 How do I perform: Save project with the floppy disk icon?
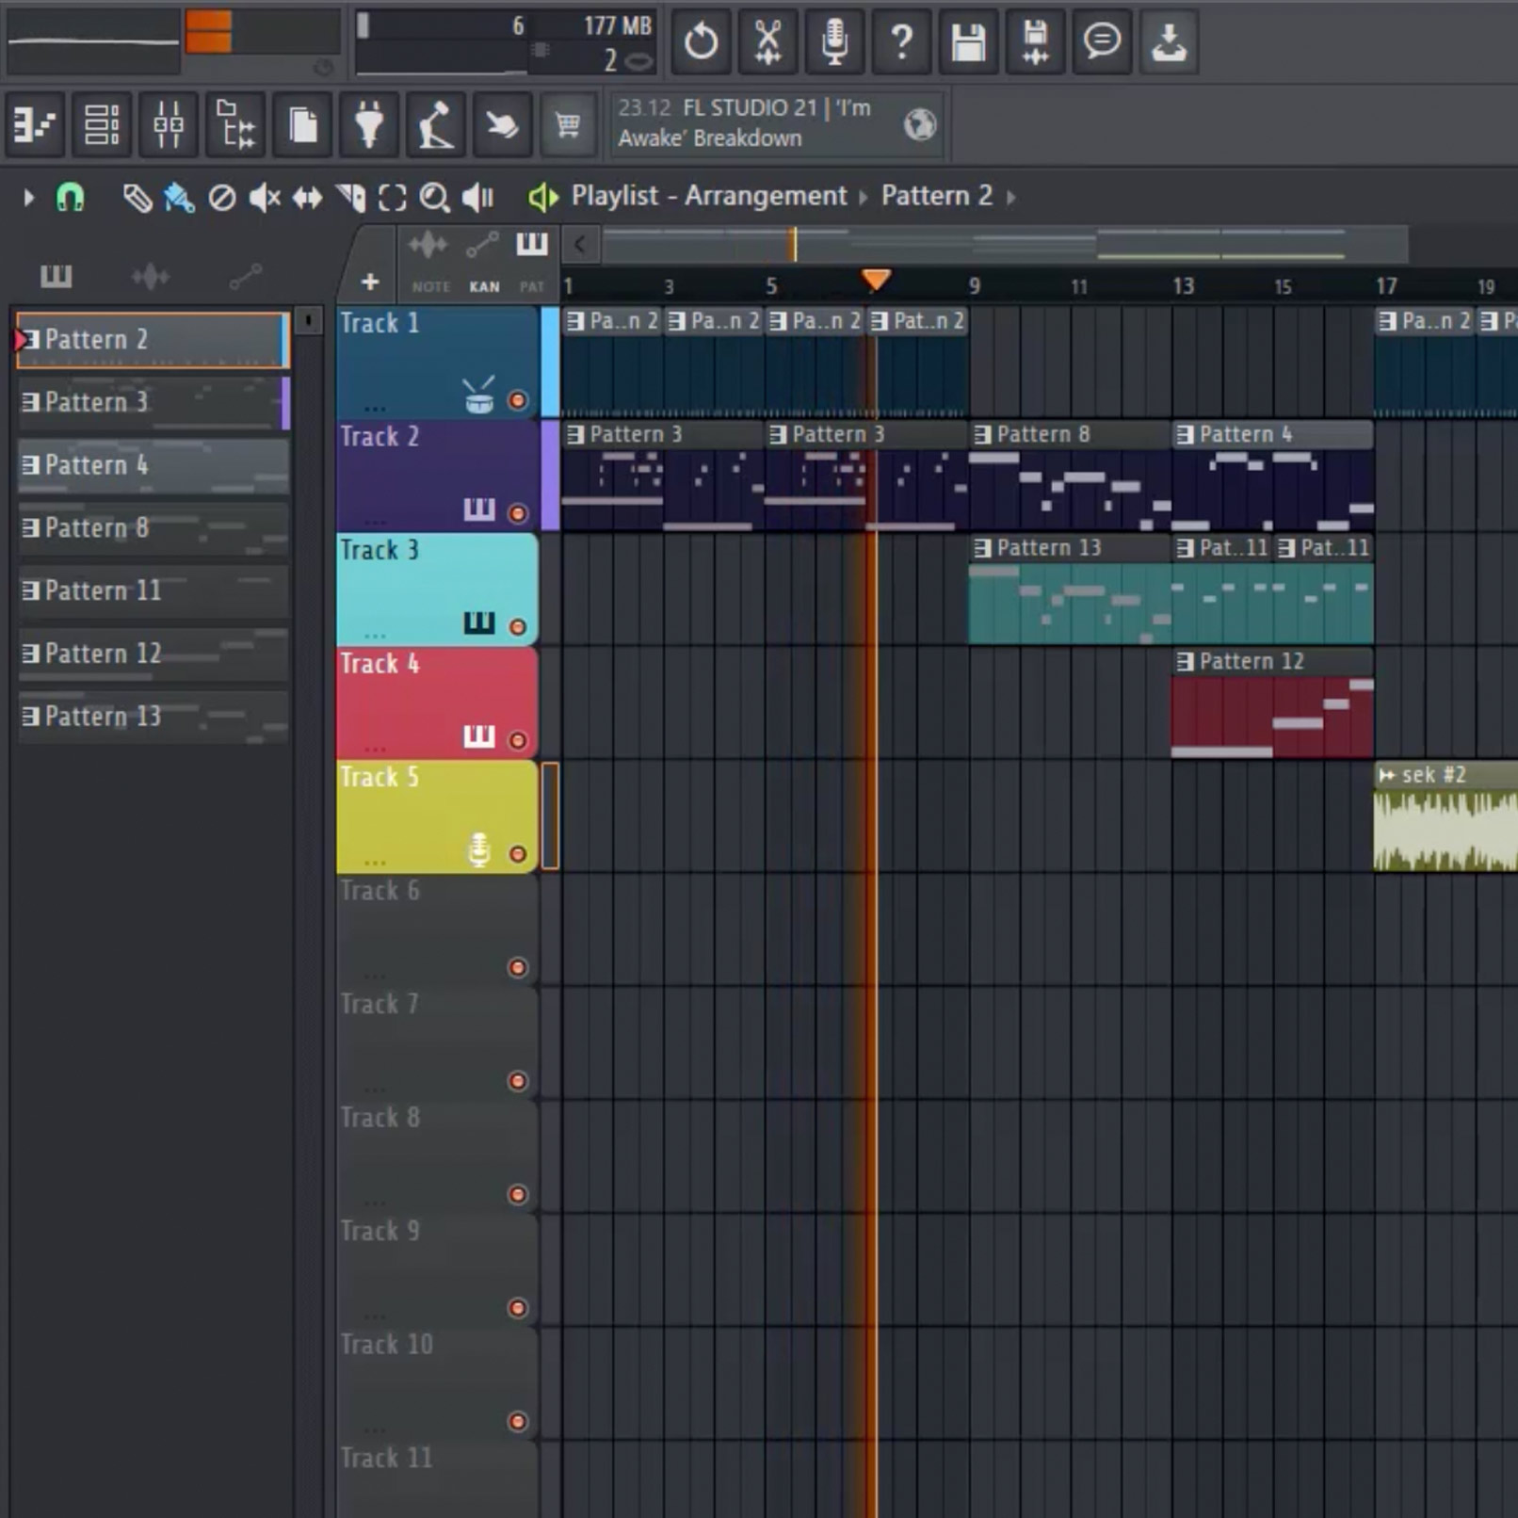pos(968,41)
